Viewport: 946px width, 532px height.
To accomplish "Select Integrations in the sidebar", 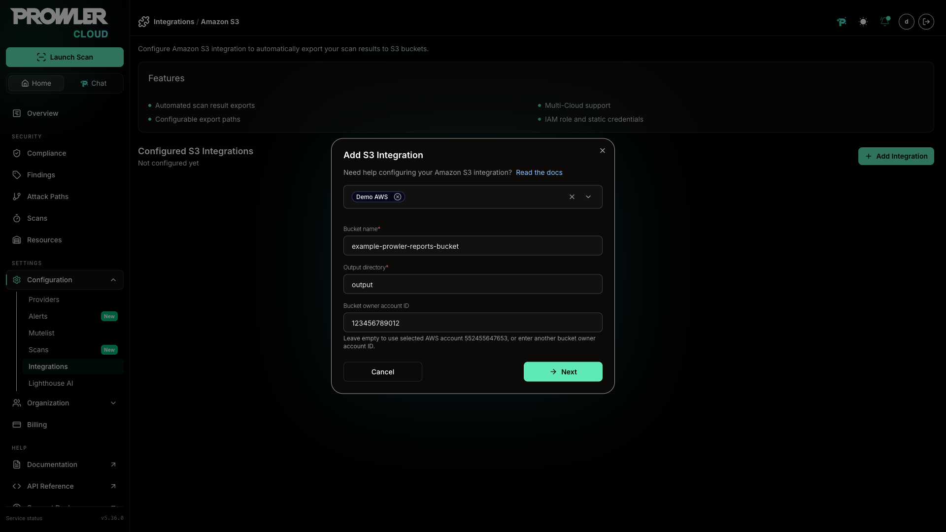I will coord(73,366).
